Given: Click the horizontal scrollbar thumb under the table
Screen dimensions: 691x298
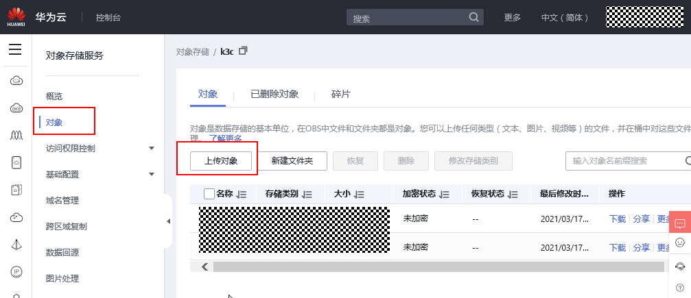Looking at the screenshot, I should point(438,266).
